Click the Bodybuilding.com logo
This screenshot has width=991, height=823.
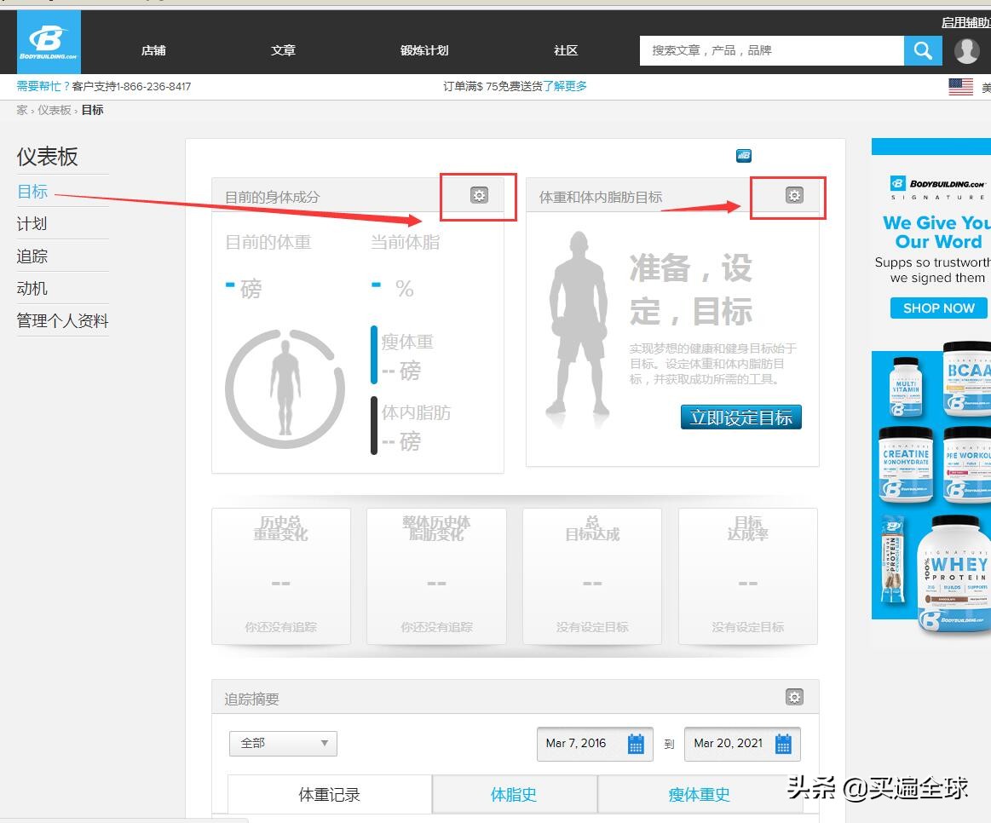tap(49, 41)
